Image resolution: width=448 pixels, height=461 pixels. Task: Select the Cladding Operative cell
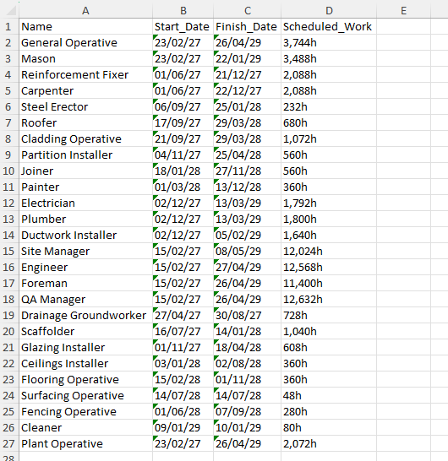tap(86, 138)
